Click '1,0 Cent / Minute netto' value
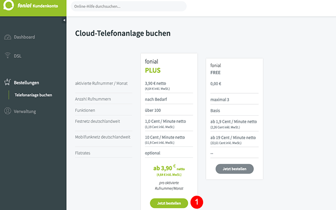 pos(166,122)
